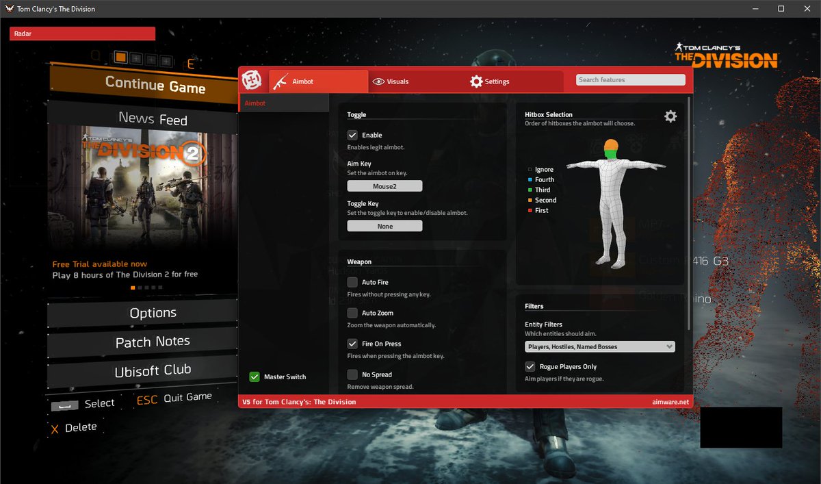
Task: Click the gear icon beside Settings tab
Action: coord(476,81)
